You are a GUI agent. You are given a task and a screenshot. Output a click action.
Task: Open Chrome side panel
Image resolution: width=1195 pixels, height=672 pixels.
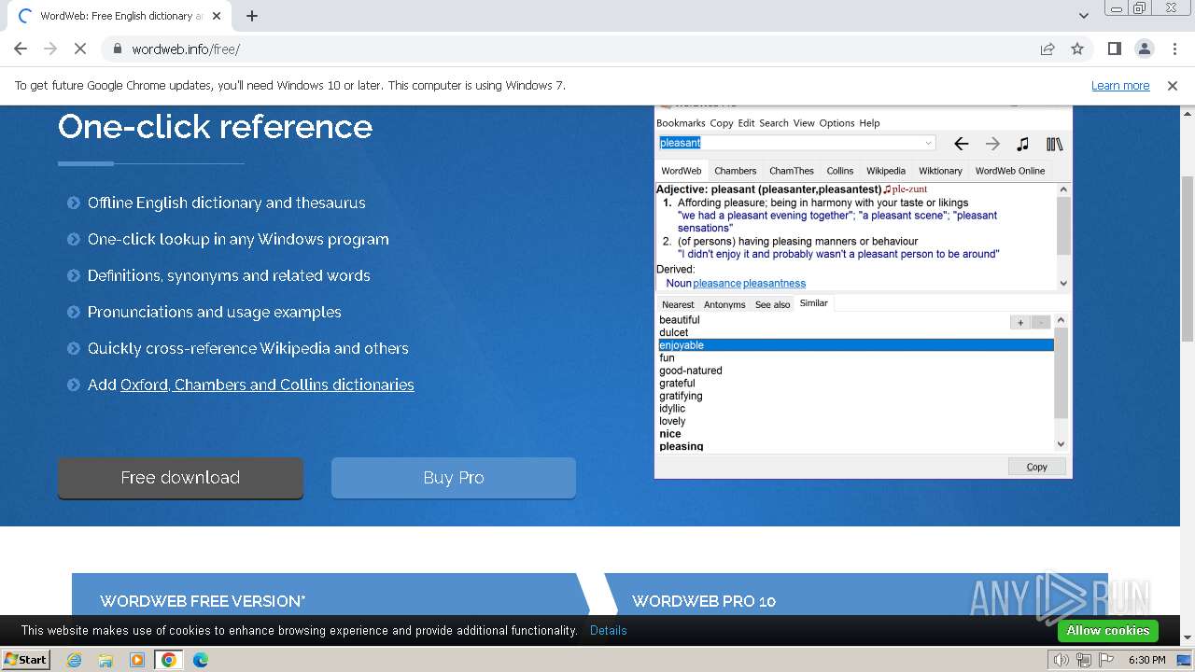point(1114,49)
